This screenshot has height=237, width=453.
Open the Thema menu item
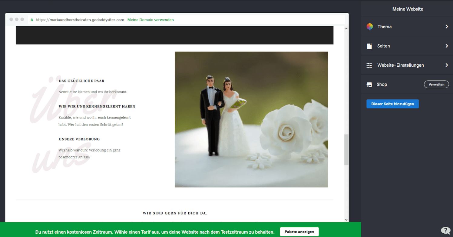coord(384,27)
